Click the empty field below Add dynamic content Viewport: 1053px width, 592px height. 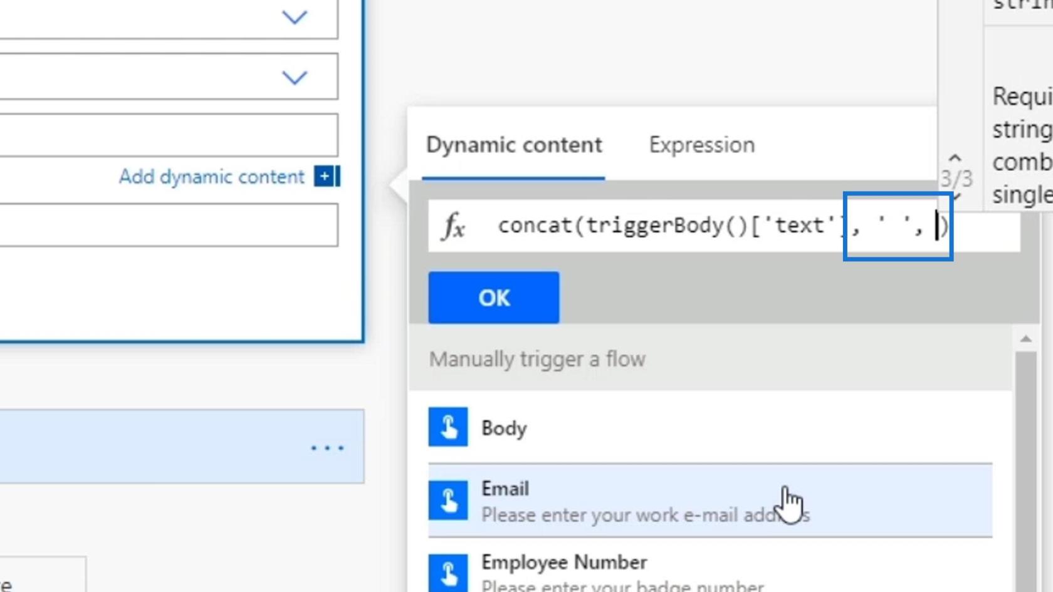(x=169, y=225)
